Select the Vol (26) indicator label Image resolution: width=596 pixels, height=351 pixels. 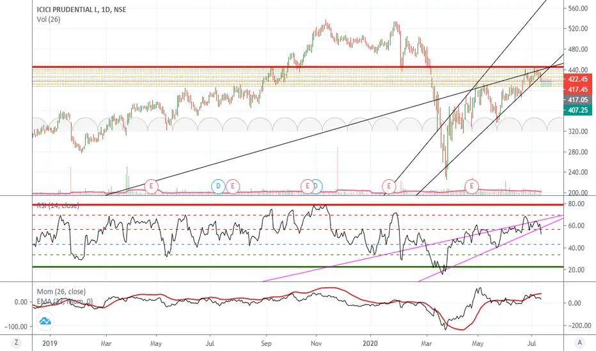(48, 19)
